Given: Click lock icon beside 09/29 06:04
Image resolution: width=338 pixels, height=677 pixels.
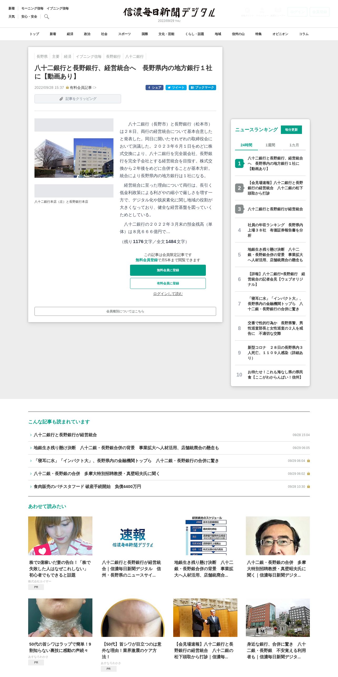Looking at the screenshot, I should coord(309,461).
